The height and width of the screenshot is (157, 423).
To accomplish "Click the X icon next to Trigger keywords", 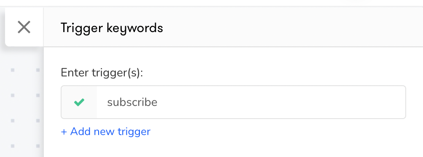I will 24,27.
